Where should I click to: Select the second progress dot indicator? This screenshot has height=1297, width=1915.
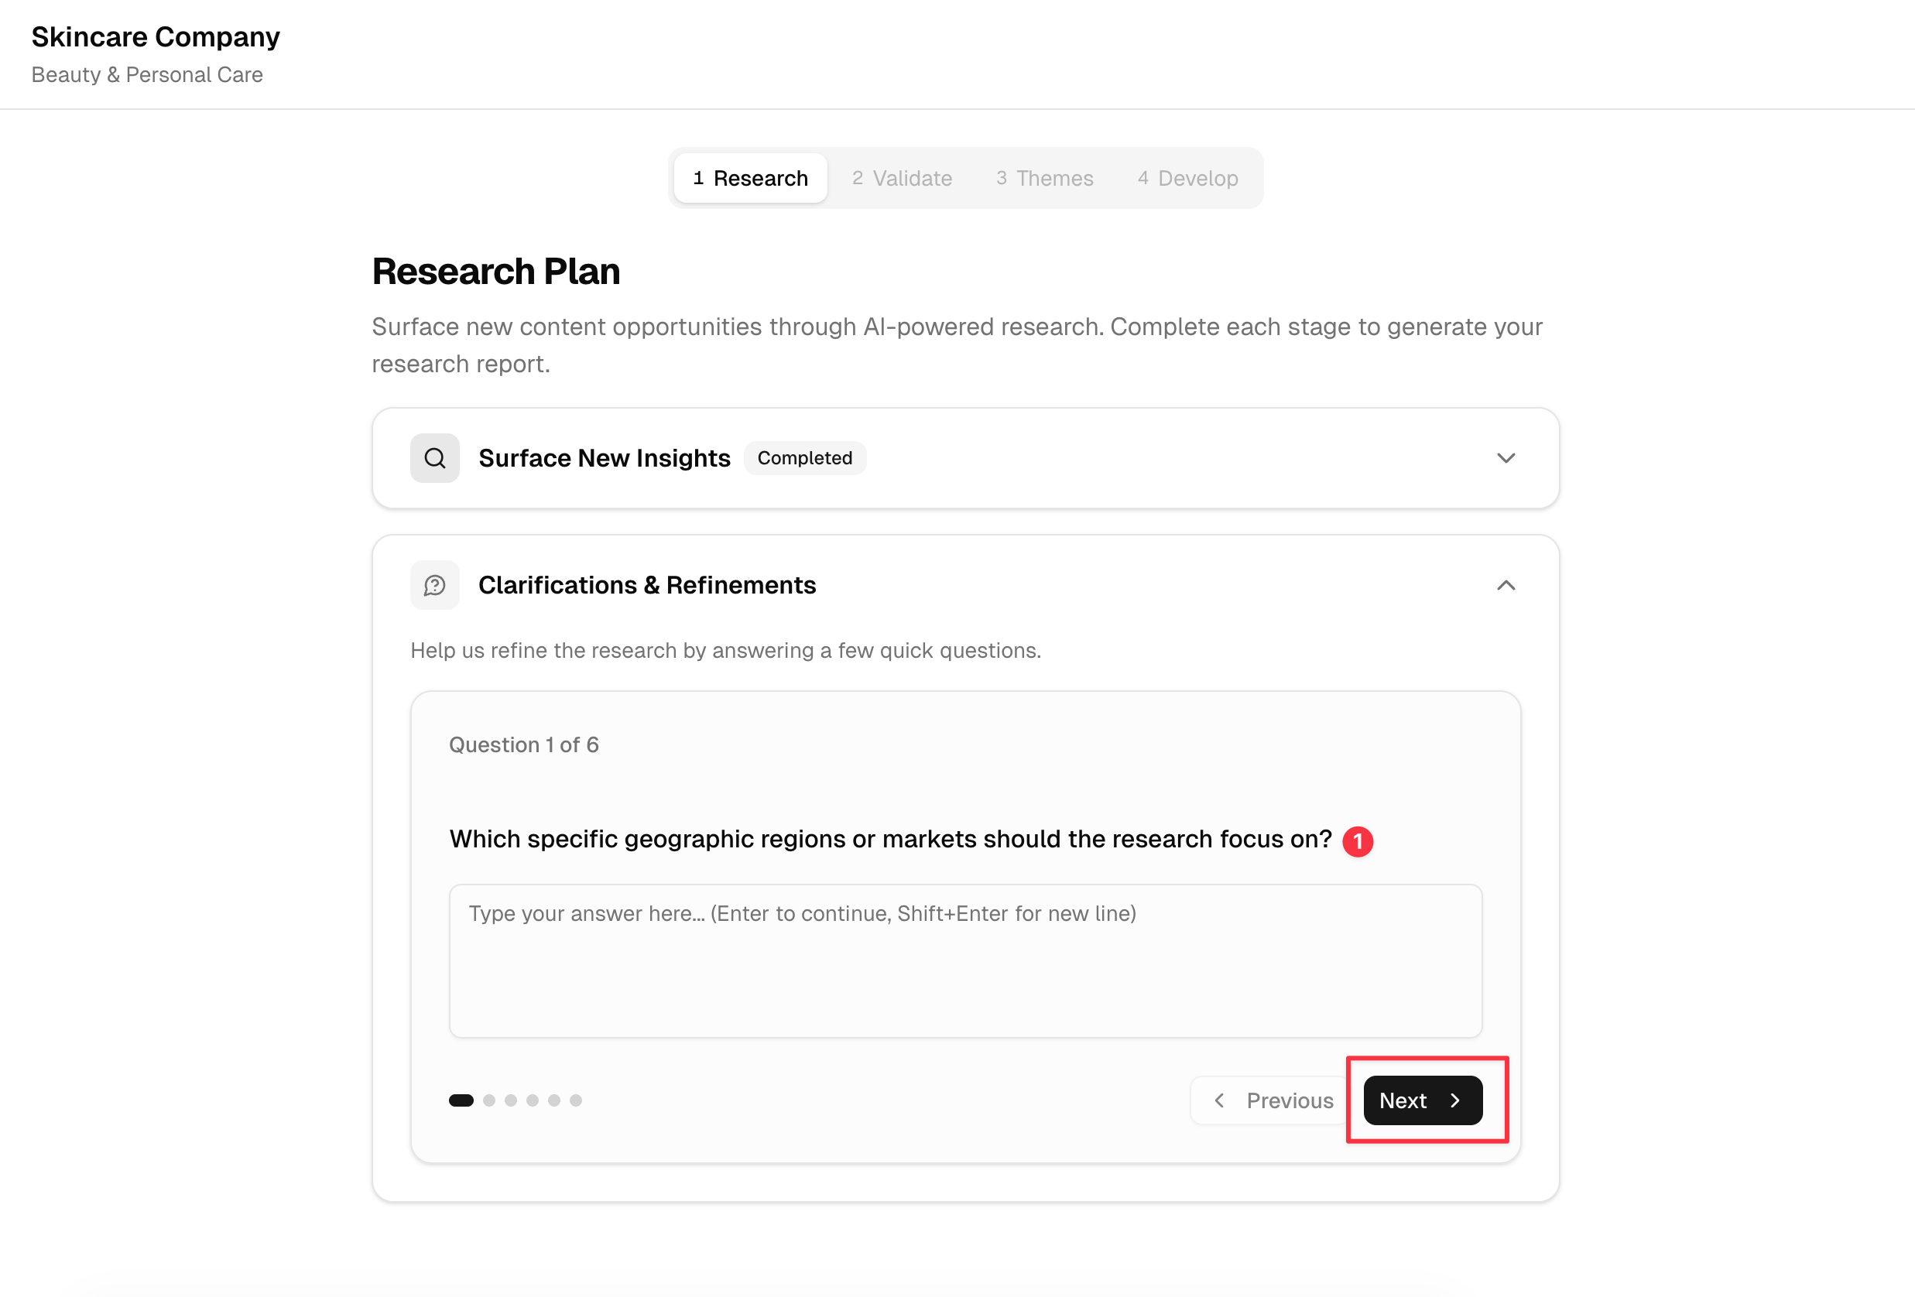coord(489,1100)
